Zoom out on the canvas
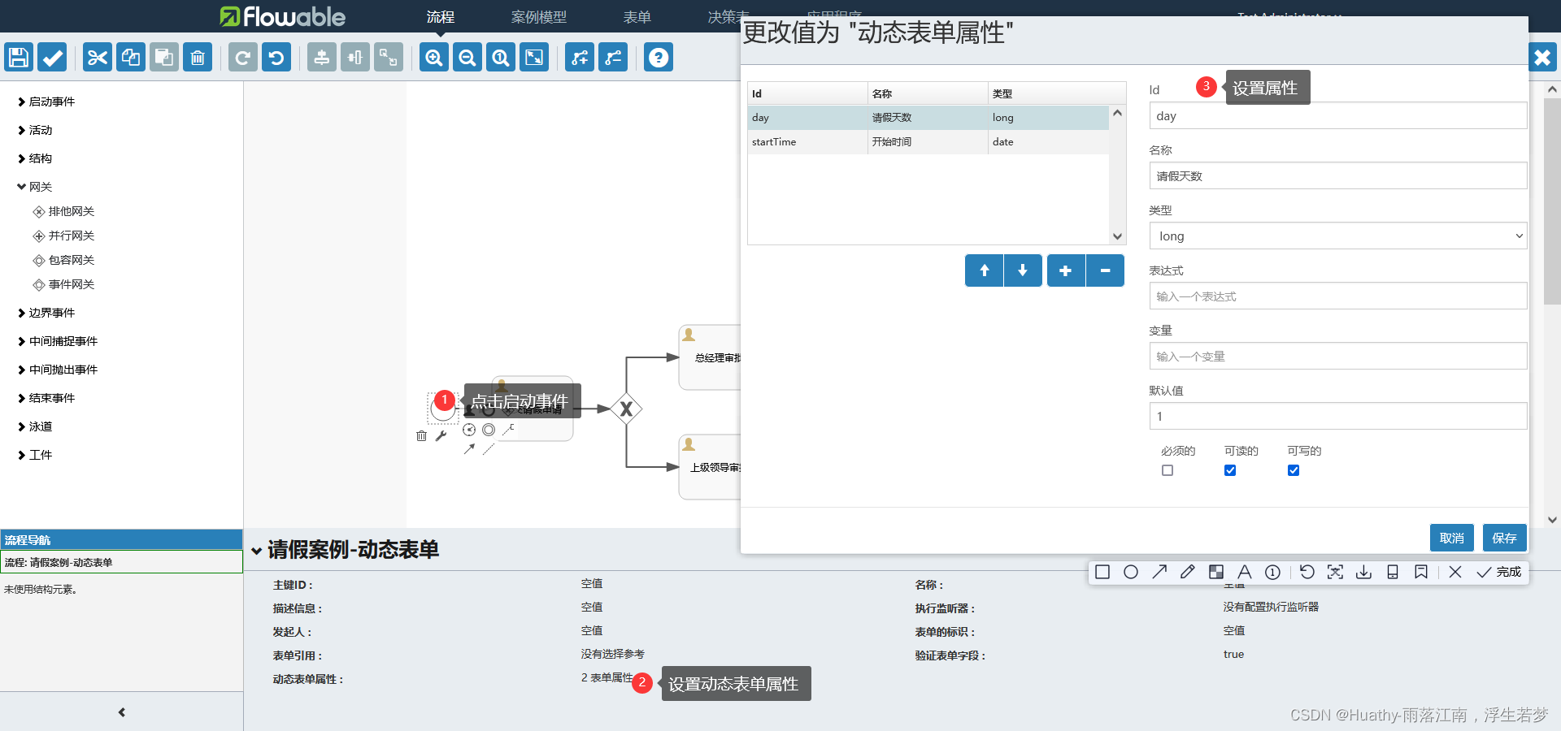Image resolution: width=1561 pixels, height=731 pixels. click(467, 58)
